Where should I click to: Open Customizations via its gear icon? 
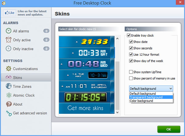point(9,69)
